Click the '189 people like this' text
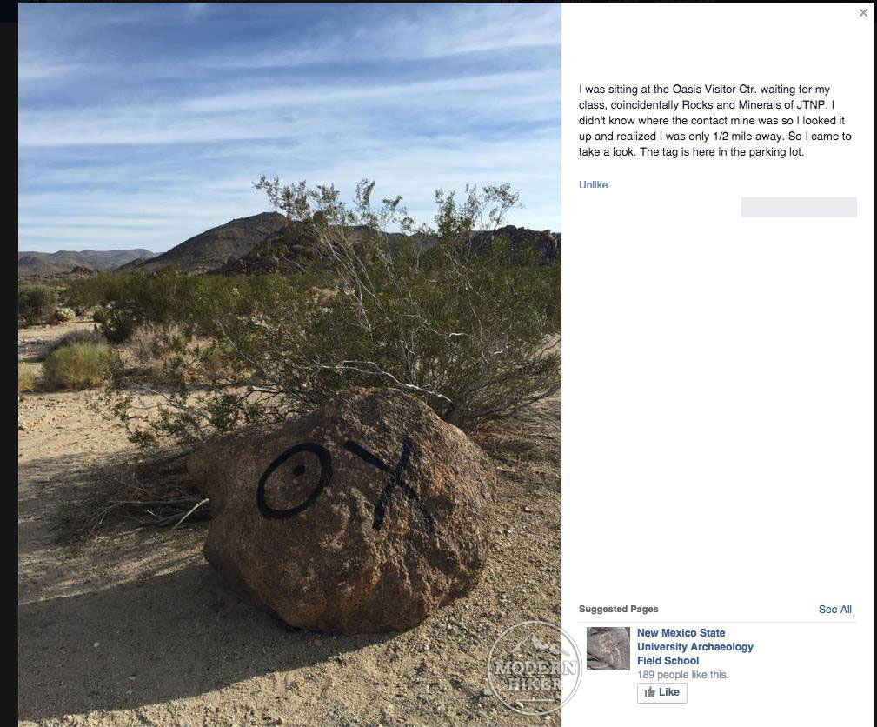The height and width of the screenshot is (727, 877). point(682,675)
